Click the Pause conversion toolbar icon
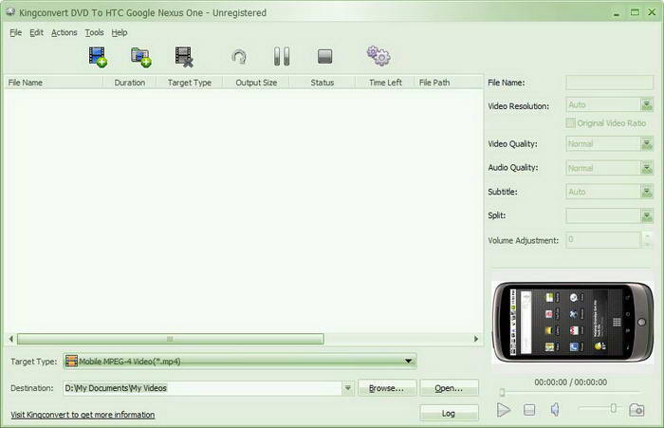Screen dimensions: 664x428 coord(282,56)
